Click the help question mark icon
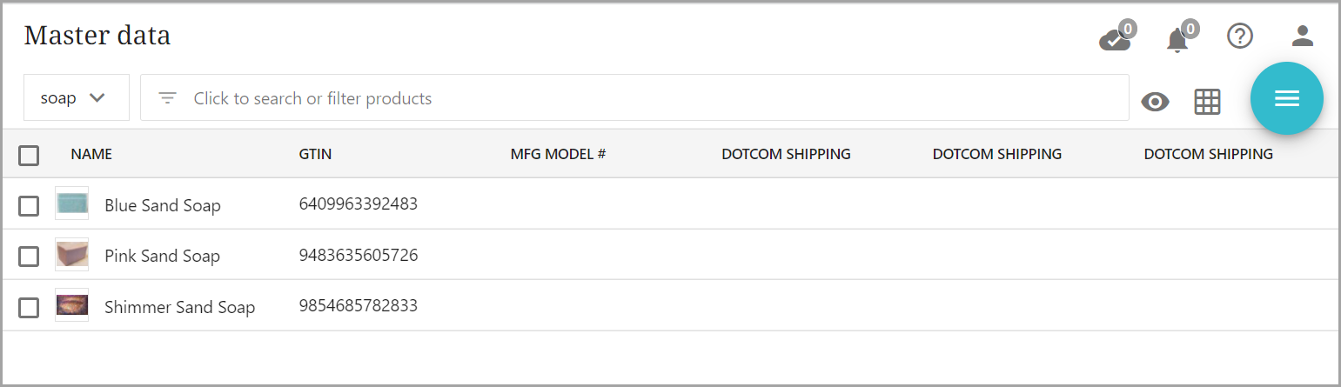The height and width of the screenshot is (387, 1341). tap(1239, 37)
